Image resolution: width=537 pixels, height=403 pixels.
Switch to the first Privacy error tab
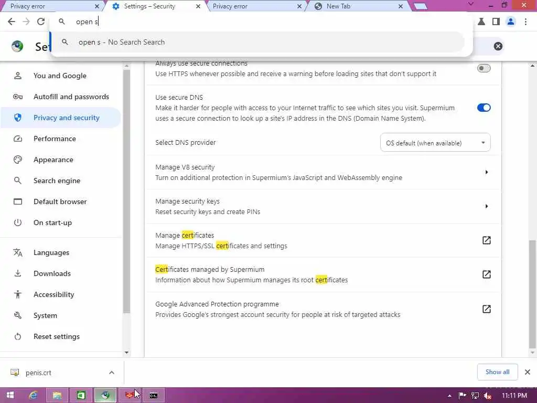(x=51, y=6)
